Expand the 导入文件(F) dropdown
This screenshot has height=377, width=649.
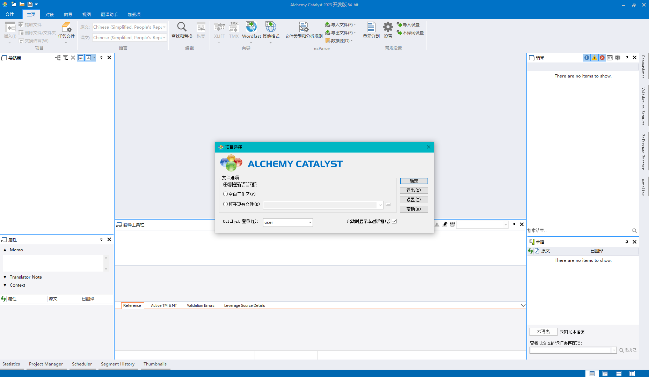pos(355,24)
